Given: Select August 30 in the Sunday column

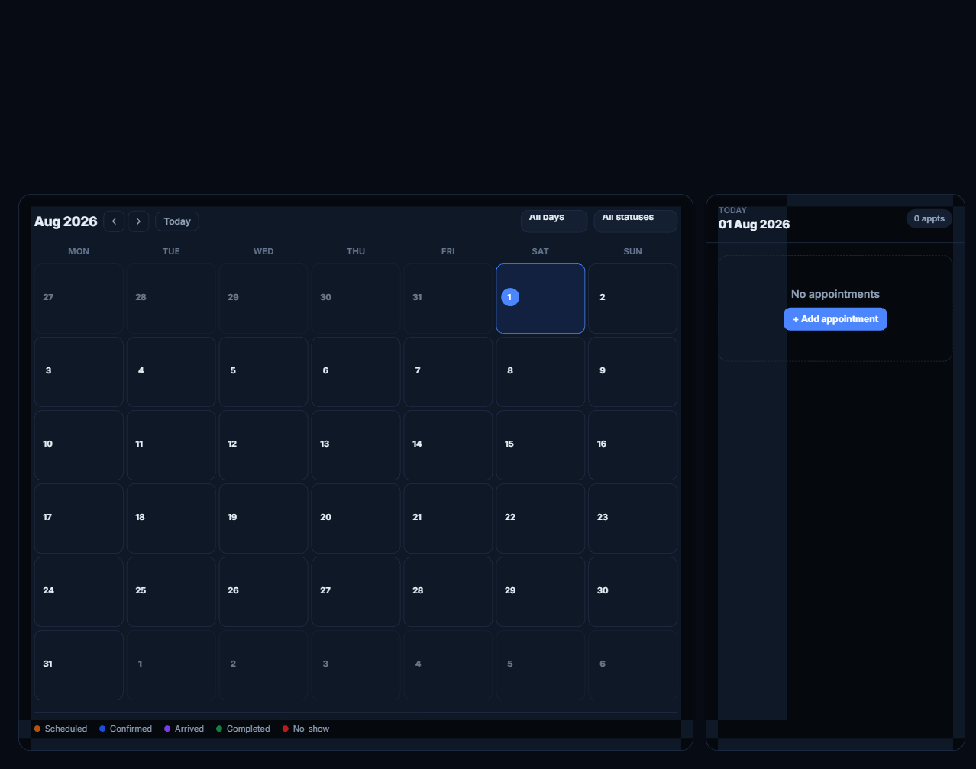Looking at the screenshot, I should [x=633, y=592].
